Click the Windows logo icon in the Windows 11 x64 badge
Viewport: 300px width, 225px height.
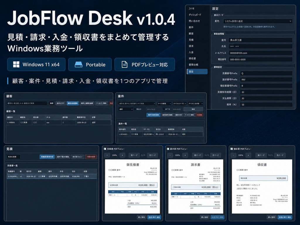16,64
